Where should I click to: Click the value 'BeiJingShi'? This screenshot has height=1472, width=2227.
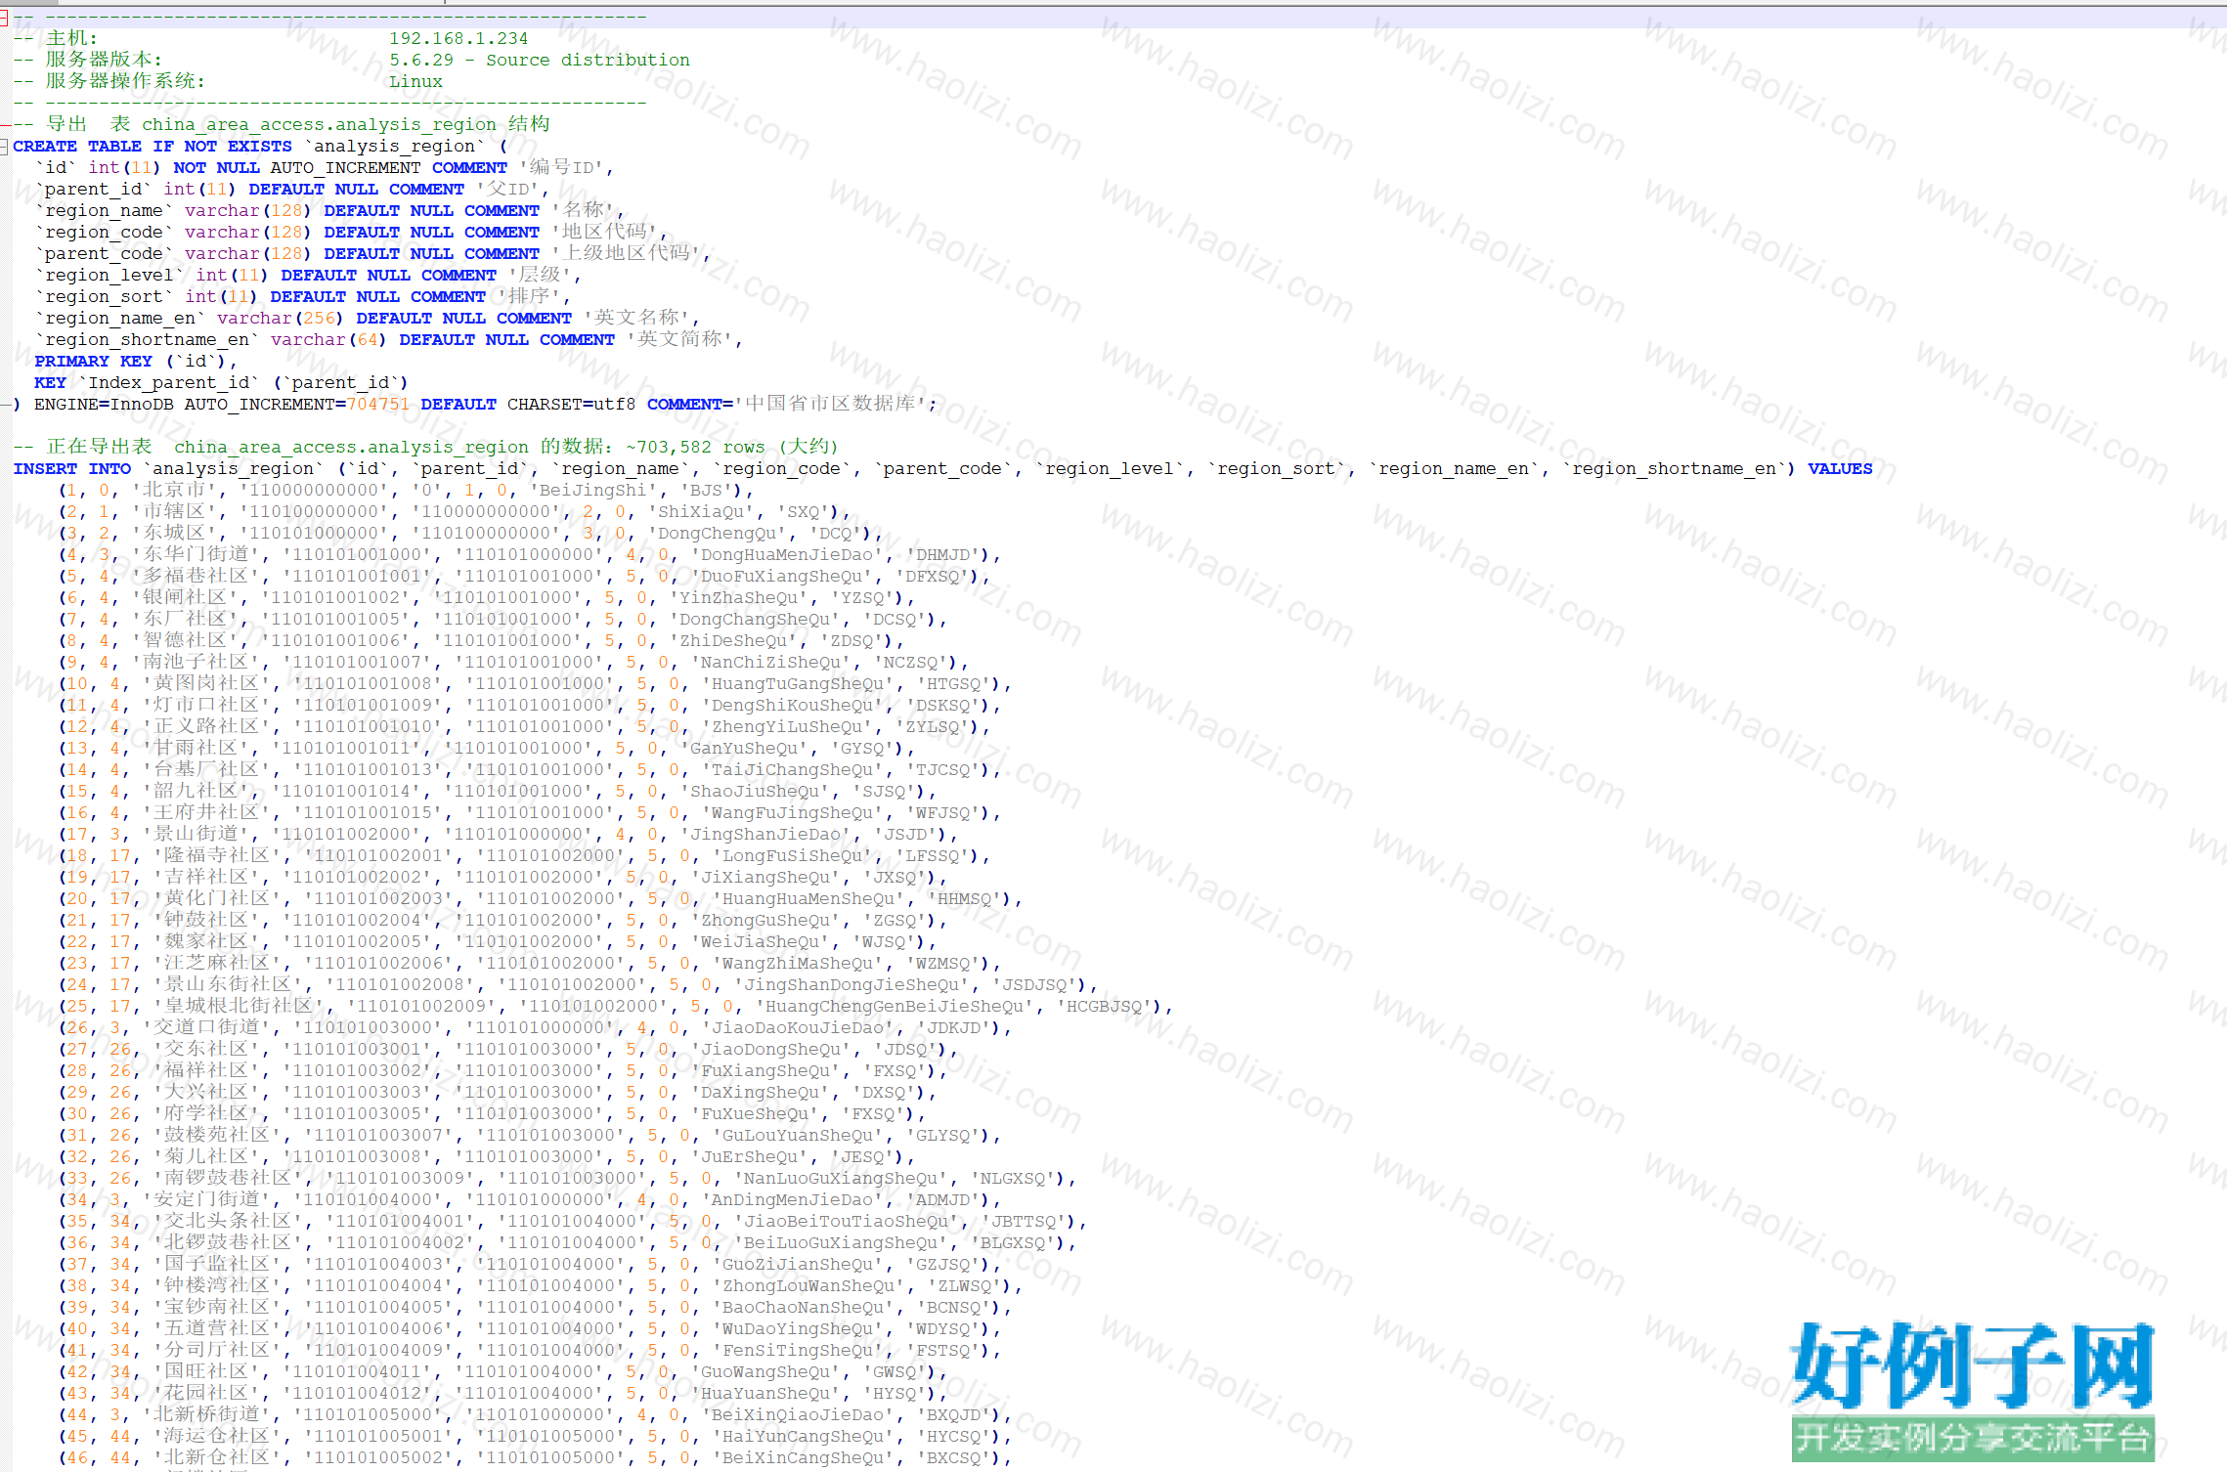[x=593, y=491]
